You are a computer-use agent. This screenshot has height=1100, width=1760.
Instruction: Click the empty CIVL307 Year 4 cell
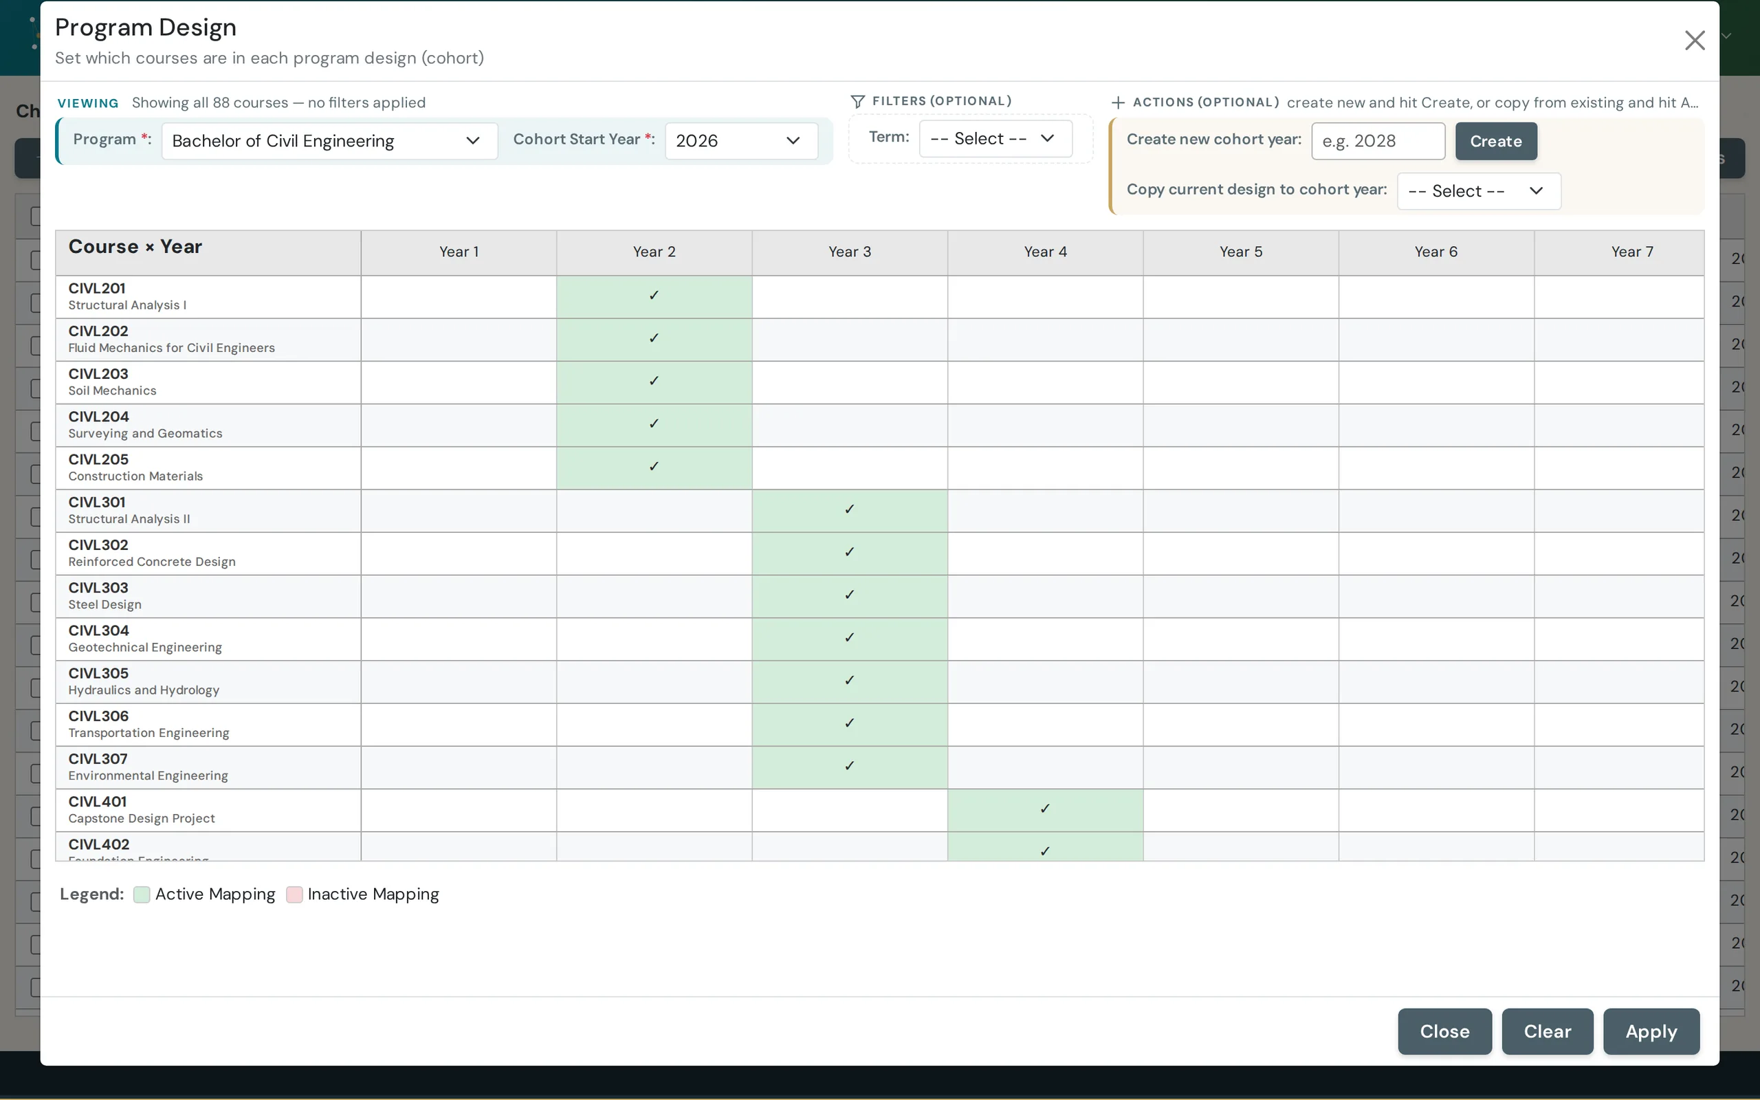[1045, 767]
